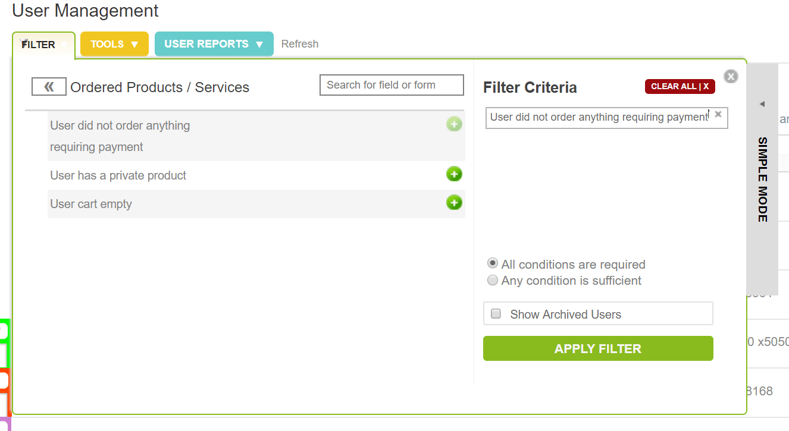Enable the Show Archived Users checkbox
The height and width of the screenshot is (431, 789).
[x=496, y=314]
